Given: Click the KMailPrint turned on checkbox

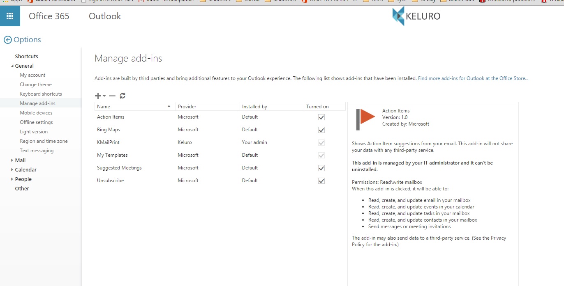Looking at the screenshot, I should point(321,143).
